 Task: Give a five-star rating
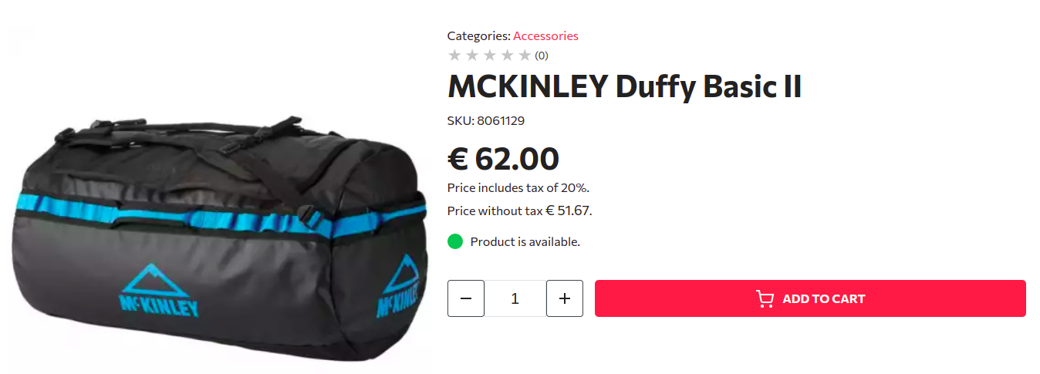525,55
